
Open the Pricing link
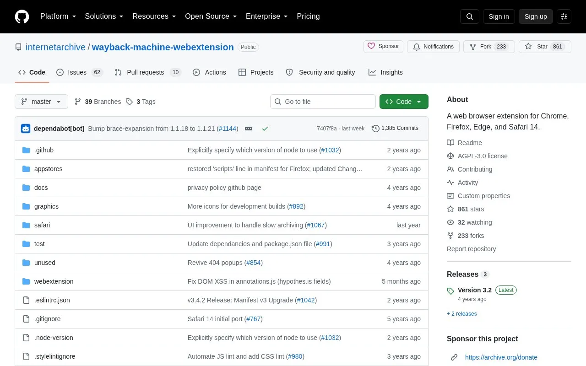click(x=308, y=16)
